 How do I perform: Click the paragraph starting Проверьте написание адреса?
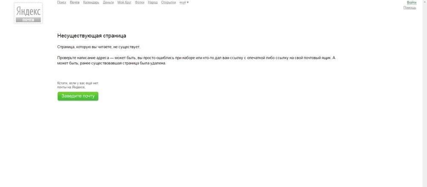coord(196,61)
